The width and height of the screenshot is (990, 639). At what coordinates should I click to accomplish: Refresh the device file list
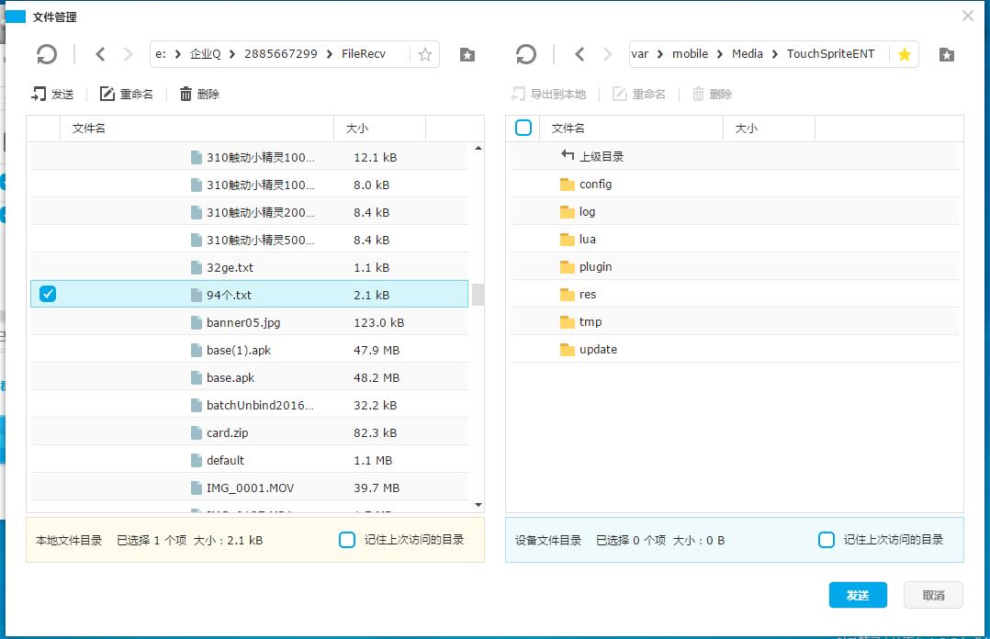pos(524,53)
